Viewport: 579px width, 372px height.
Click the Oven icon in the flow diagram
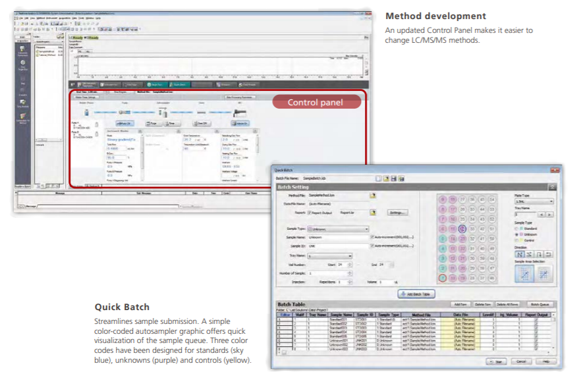[x=202, y=112]
